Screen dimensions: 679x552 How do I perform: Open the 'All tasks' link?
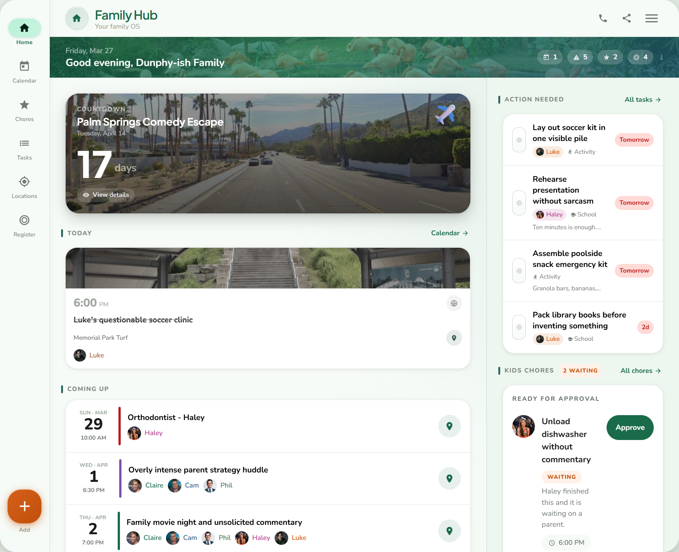click(642, 100)
